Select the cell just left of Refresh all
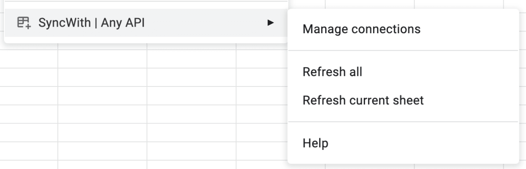526x169 pixels. [x=262, y=77]
